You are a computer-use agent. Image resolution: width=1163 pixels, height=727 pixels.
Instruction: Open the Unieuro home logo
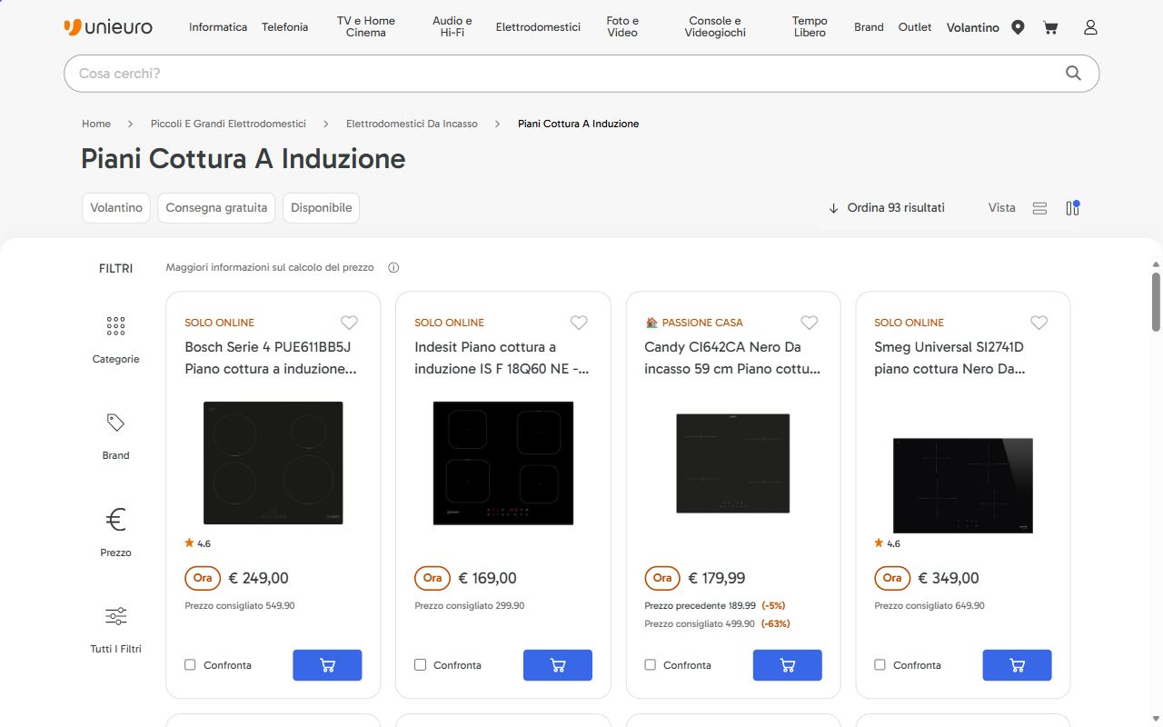pos(108,27)
